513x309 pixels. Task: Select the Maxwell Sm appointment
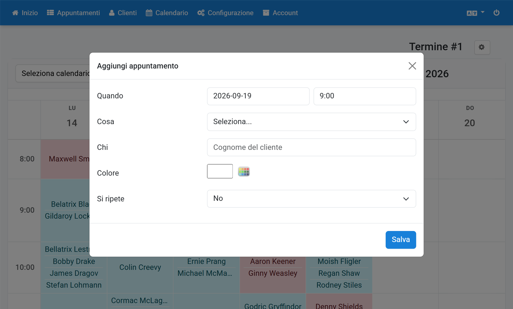pos(69,159)
